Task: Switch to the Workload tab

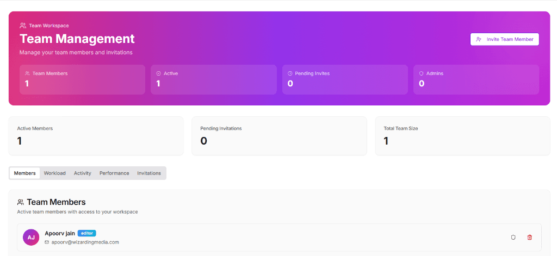Action: click(54, 173)
